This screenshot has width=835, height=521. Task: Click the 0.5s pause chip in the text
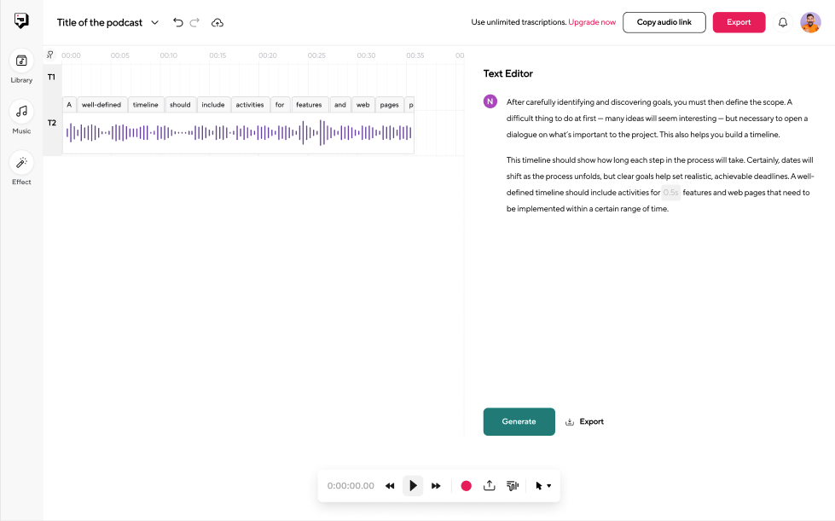(x=670, y=192)
